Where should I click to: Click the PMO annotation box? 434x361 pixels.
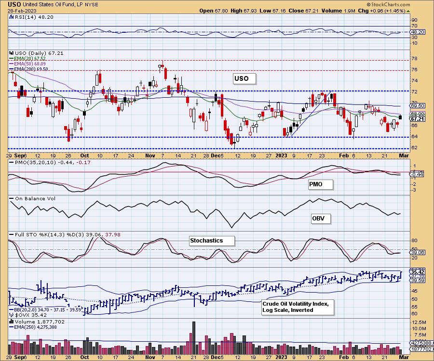[321, 184]
